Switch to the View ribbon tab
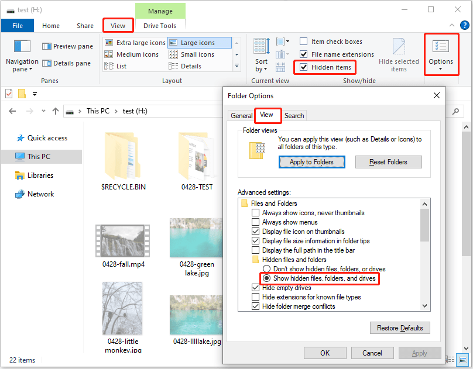 (118, 26)
